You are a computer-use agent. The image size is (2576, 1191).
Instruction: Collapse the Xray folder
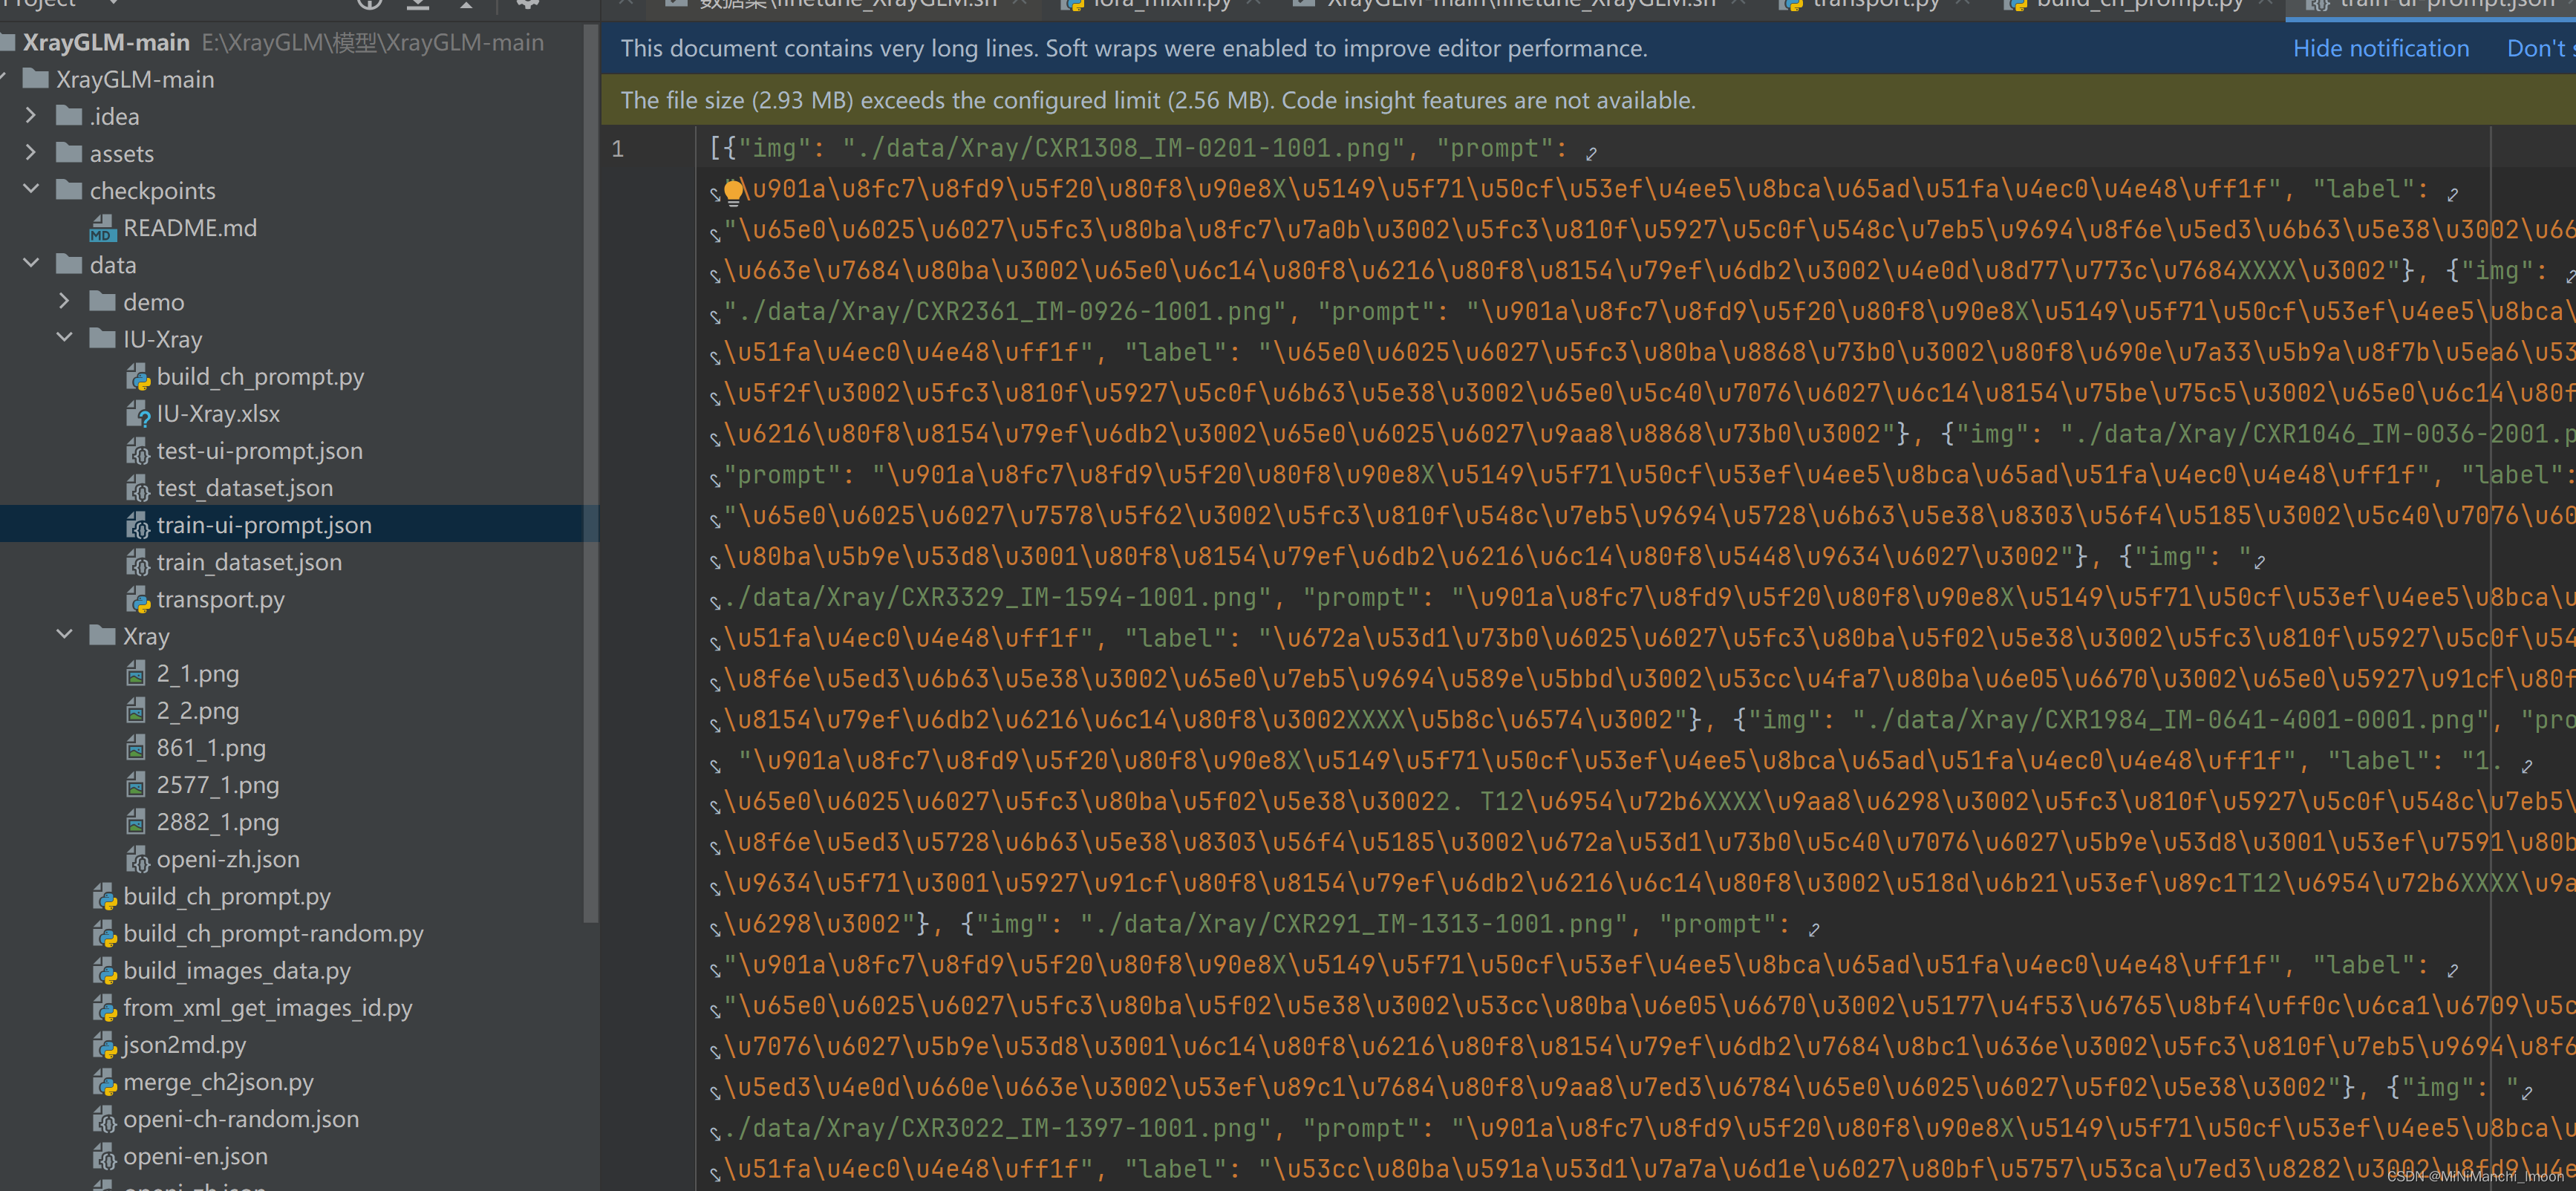pyautogui.click(x=64, y=636)
